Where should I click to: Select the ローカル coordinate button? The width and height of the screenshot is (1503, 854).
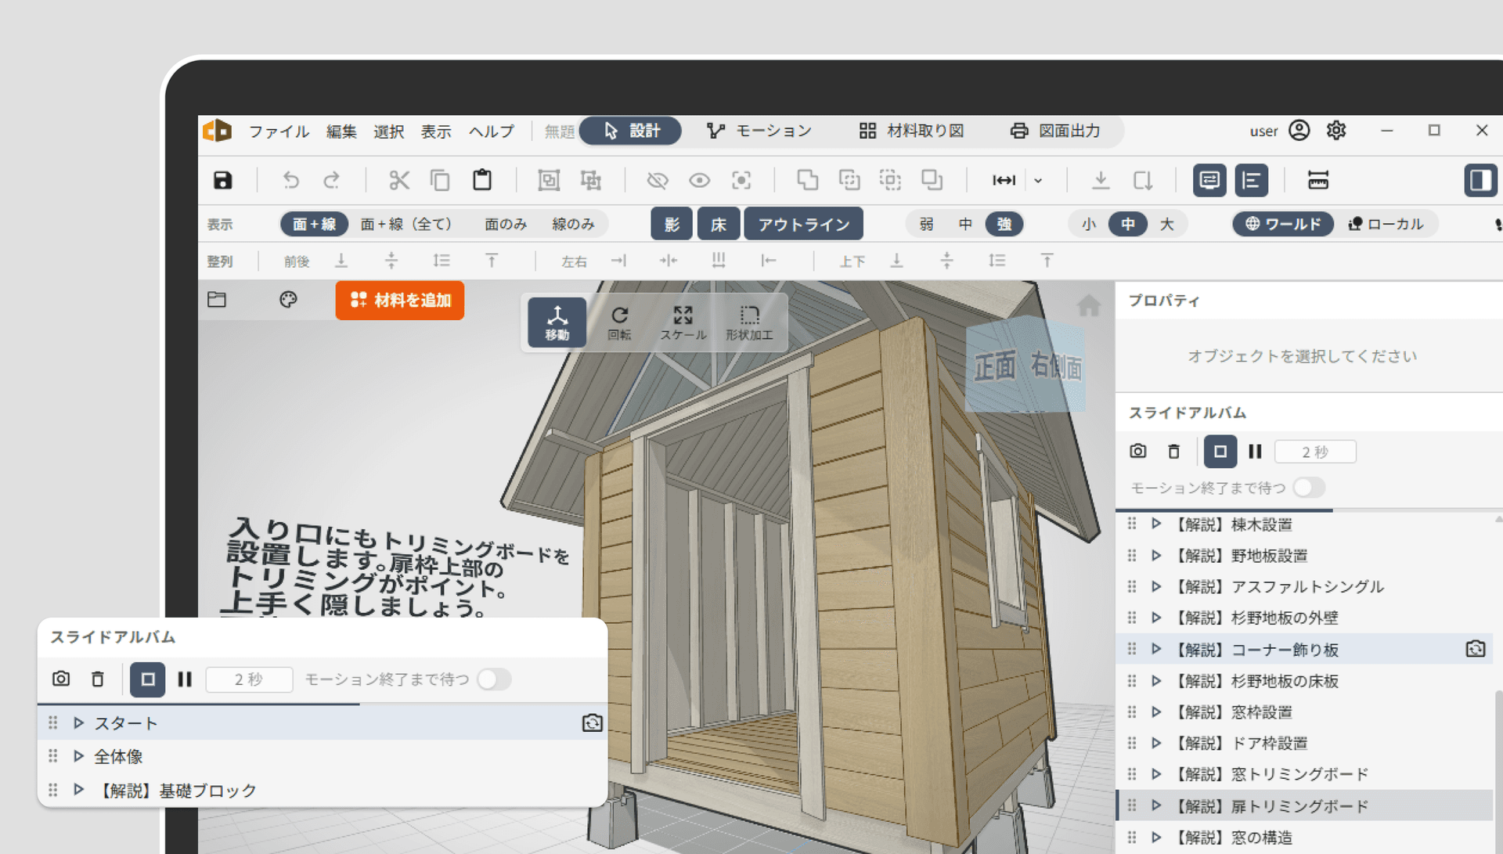1386,224
